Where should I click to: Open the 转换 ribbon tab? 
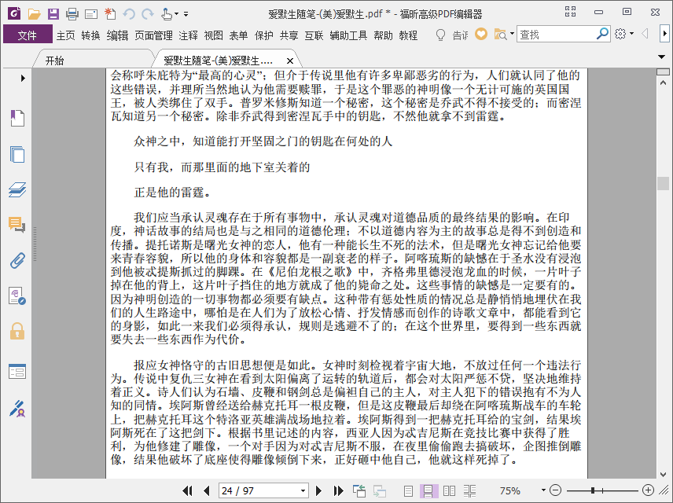tap(90, 35)
